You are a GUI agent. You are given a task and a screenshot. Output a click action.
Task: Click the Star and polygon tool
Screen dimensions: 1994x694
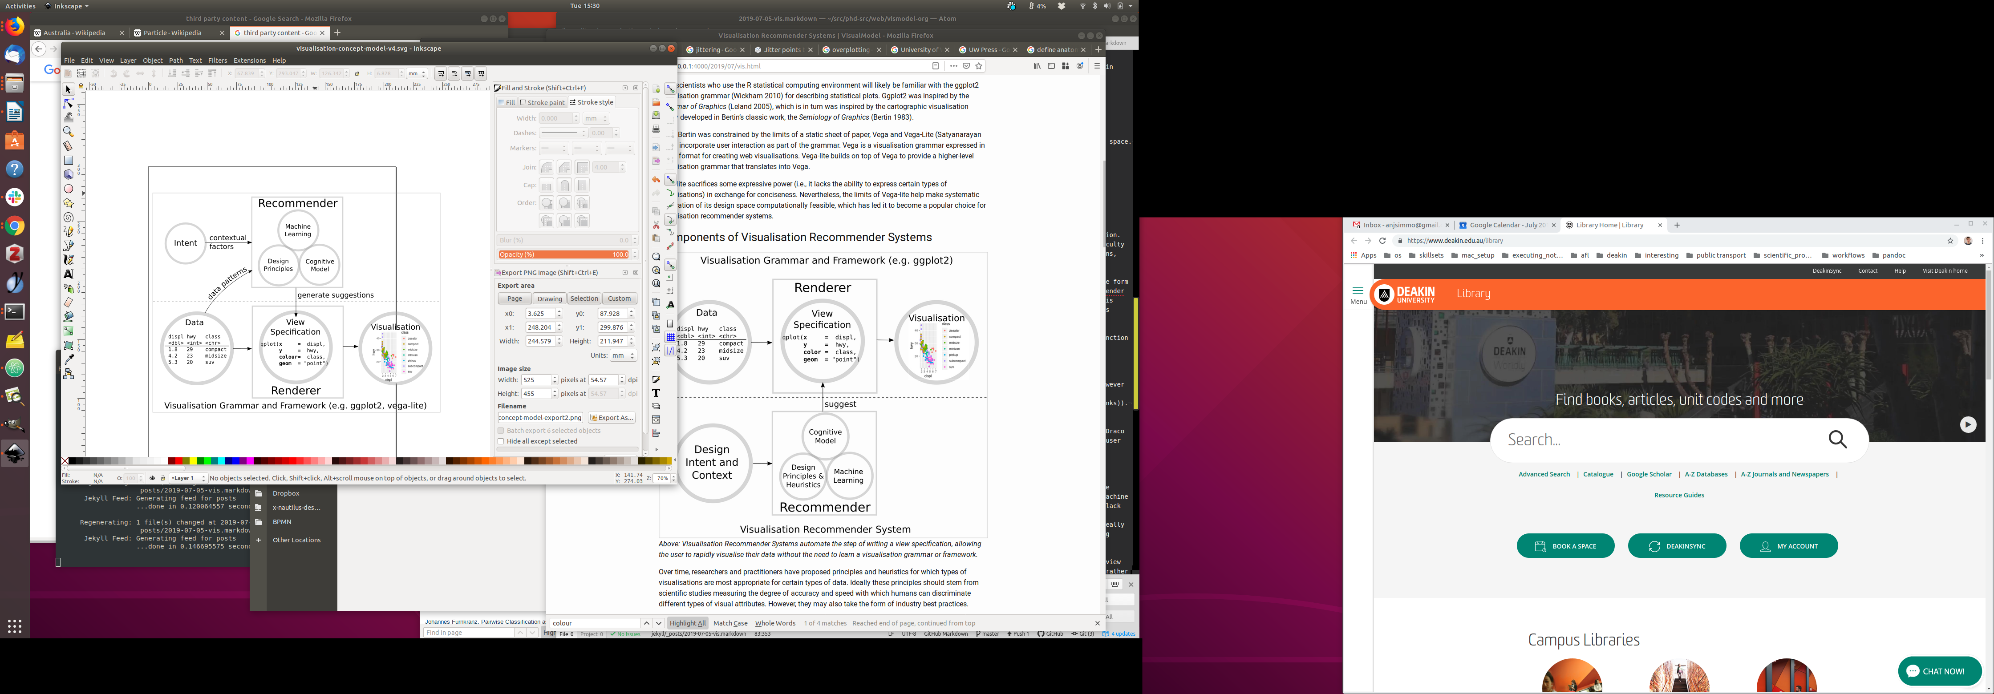[x=68, y=203]
